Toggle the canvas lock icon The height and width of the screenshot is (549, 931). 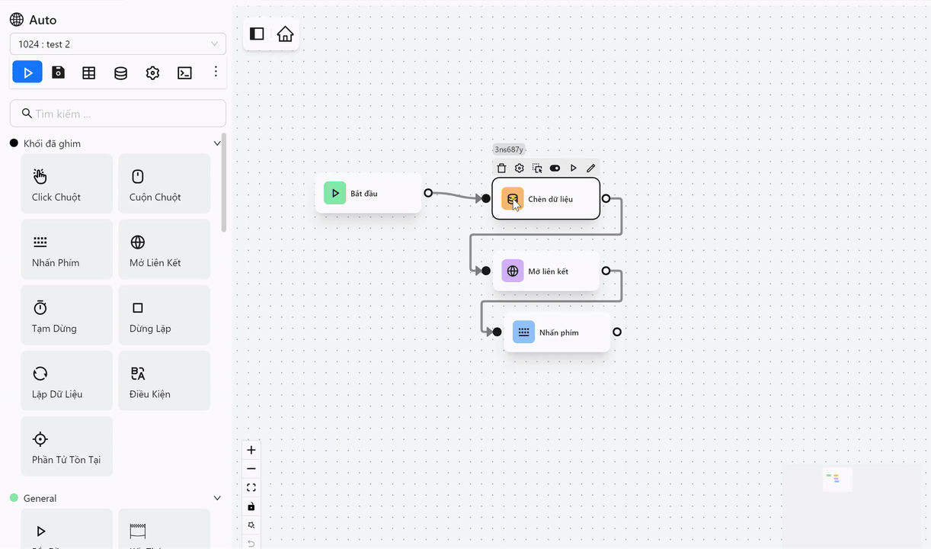coord(251,506)
